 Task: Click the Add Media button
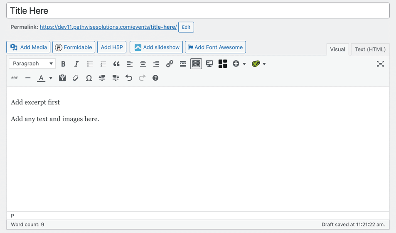29,47
